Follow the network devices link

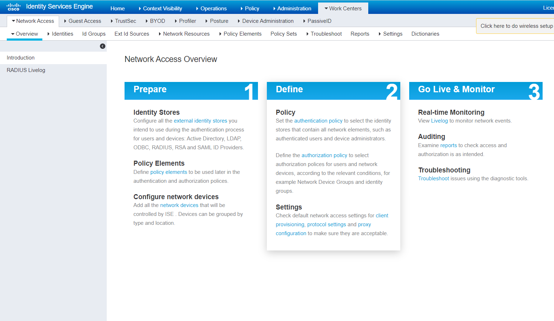point(179,205)
